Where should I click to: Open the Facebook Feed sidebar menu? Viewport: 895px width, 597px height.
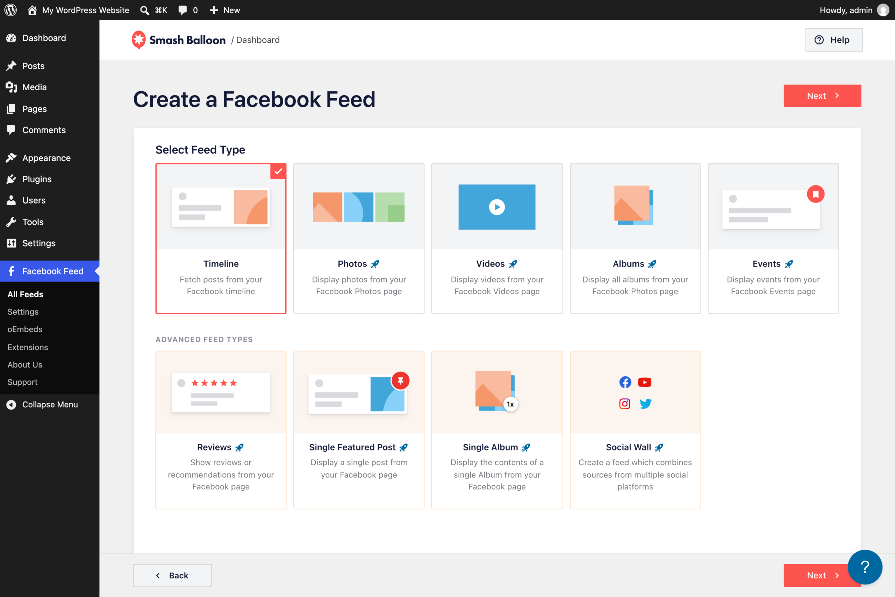(x=49, y=271)
